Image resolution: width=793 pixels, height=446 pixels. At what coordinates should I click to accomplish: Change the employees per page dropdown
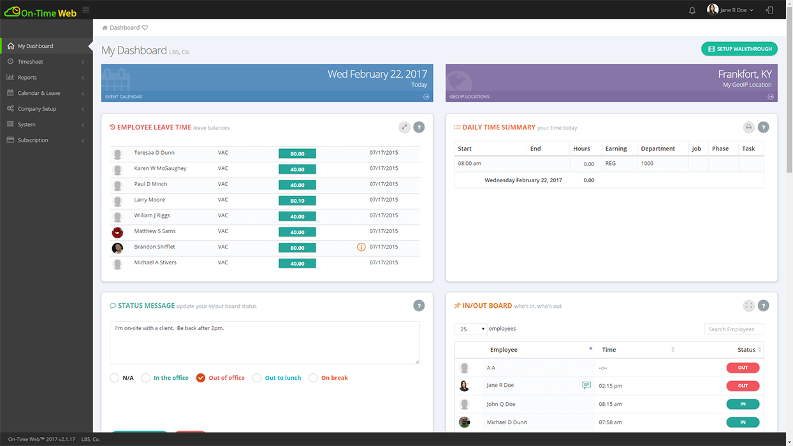470,328
